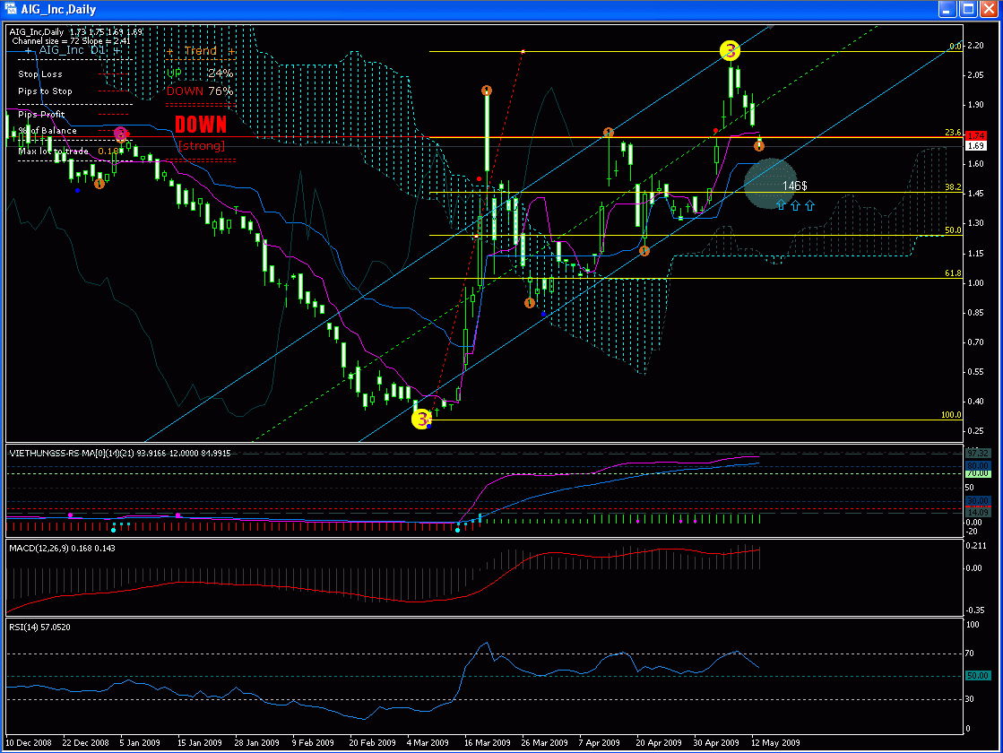Click the MACD(12,26,9) indicator label
Image resolution: width=1003 pixels, height=753 pixels.
click(62, 549)
